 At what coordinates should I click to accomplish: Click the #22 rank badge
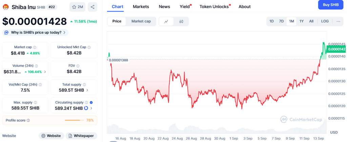point(52,7)
